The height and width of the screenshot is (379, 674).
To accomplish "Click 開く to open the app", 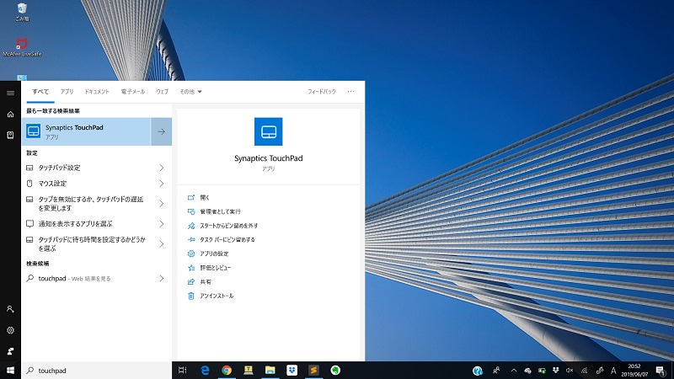I will [x=205, y=198].
